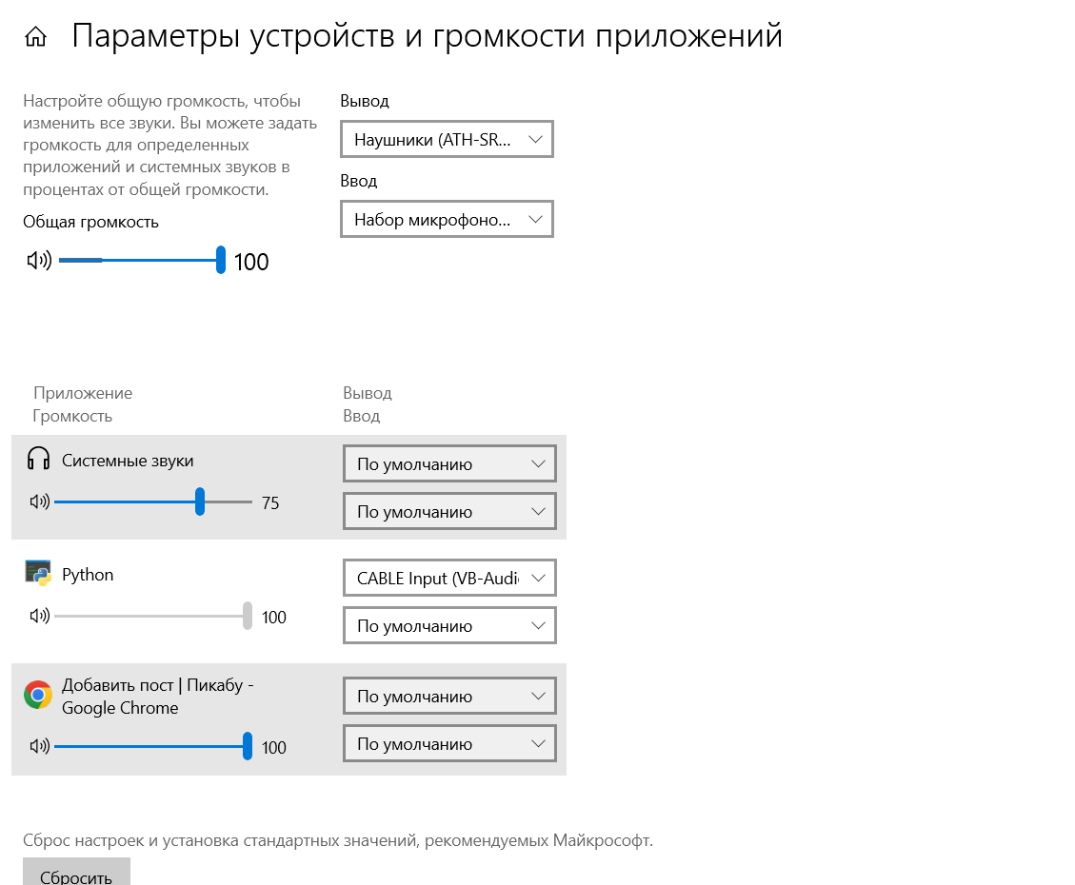Mute Google Chrome via its speaker icon

(40, 746)
